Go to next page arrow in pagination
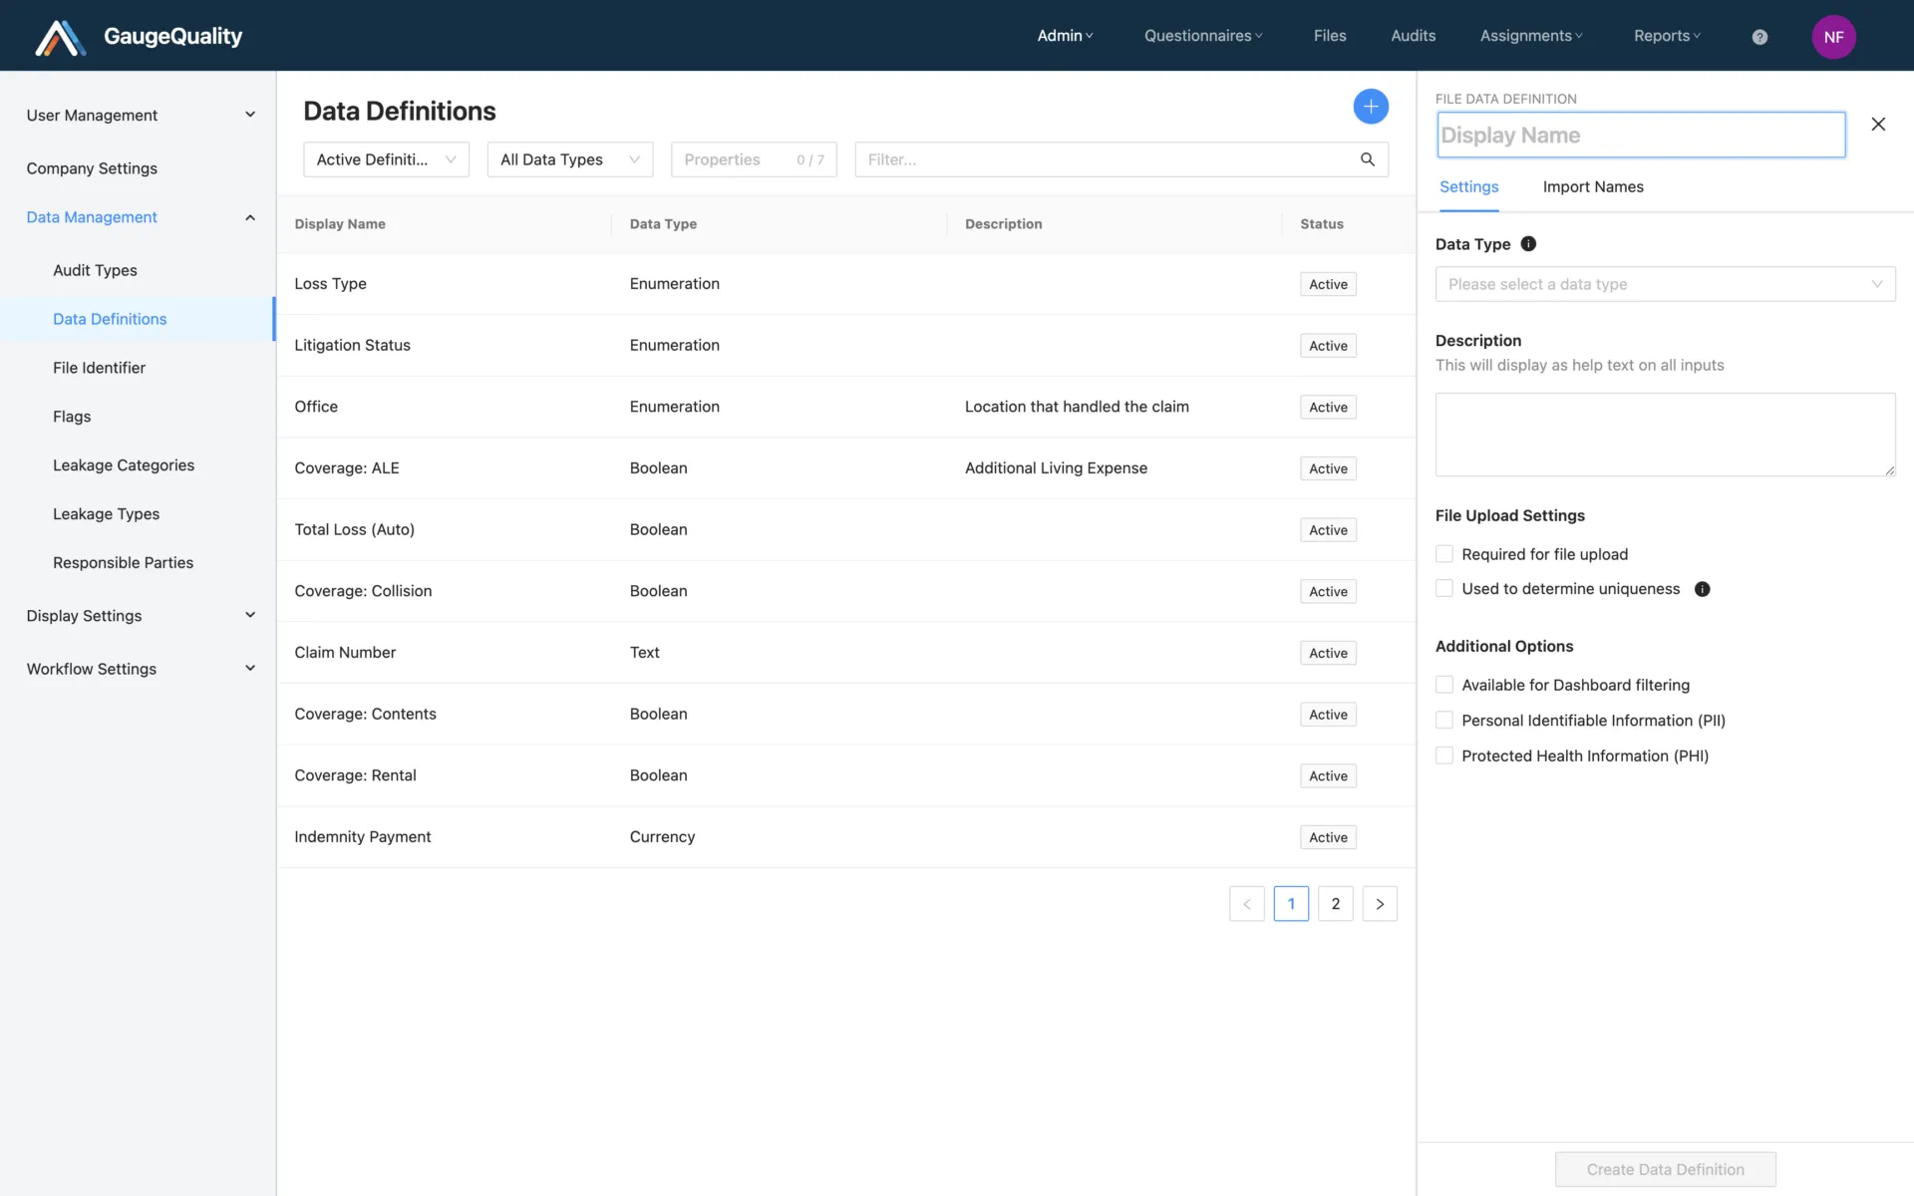 1380,904
